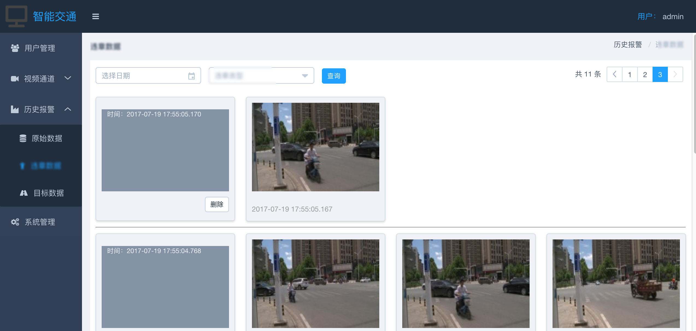Image resolution: width=696 pixels, height=331 pixels.
Task: Open second-row thumbnail with distant cyclist
Action: click(315, 284)
